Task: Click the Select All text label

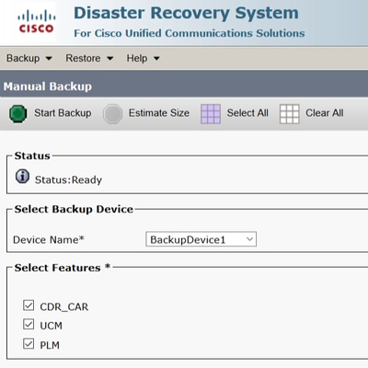Action: pos(247,113)
